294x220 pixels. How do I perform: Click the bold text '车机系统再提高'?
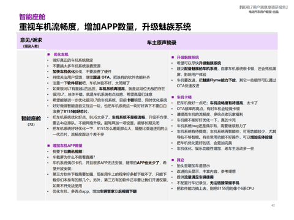(112, 89)
